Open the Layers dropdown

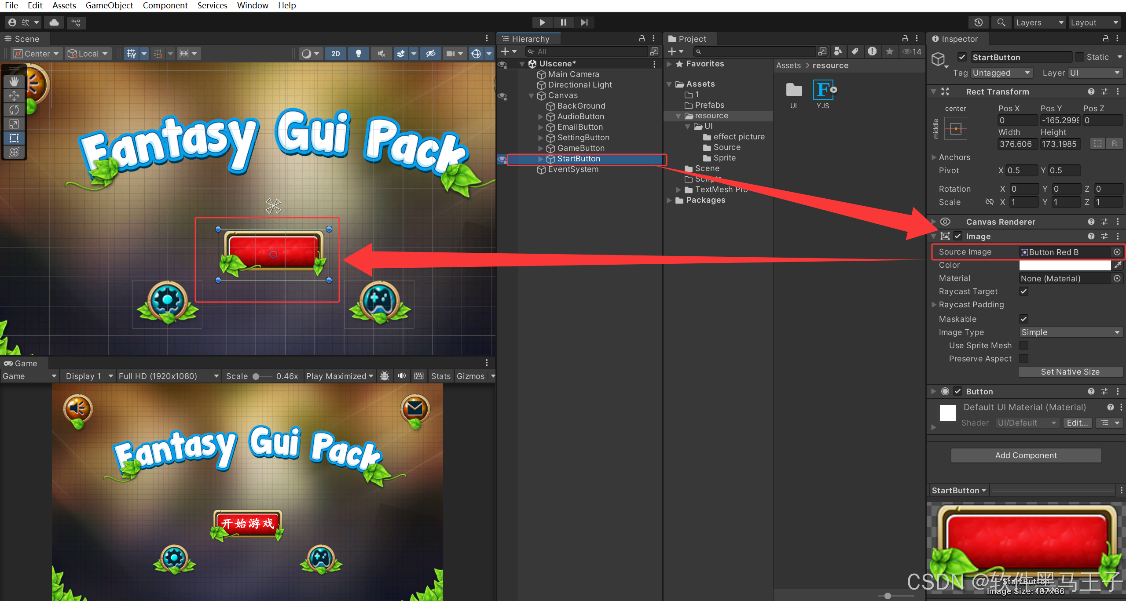coord(1039,22)
